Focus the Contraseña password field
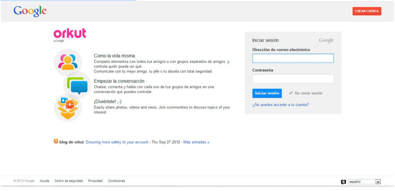 pyautogui.click(x=293, y=79)
